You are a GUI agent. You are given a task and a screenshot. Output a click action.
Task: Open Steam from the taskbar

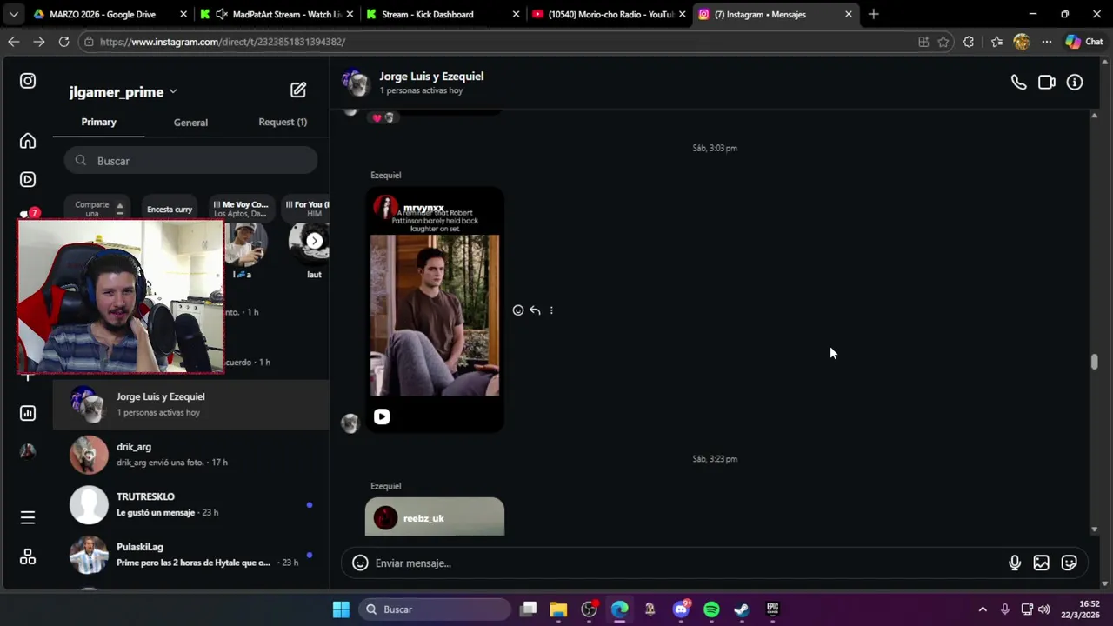point(742,609)
